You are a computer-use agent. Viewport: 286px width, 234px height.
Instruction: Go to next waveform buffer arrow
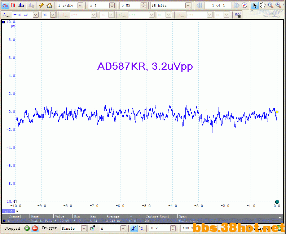[x=237, y=5]
